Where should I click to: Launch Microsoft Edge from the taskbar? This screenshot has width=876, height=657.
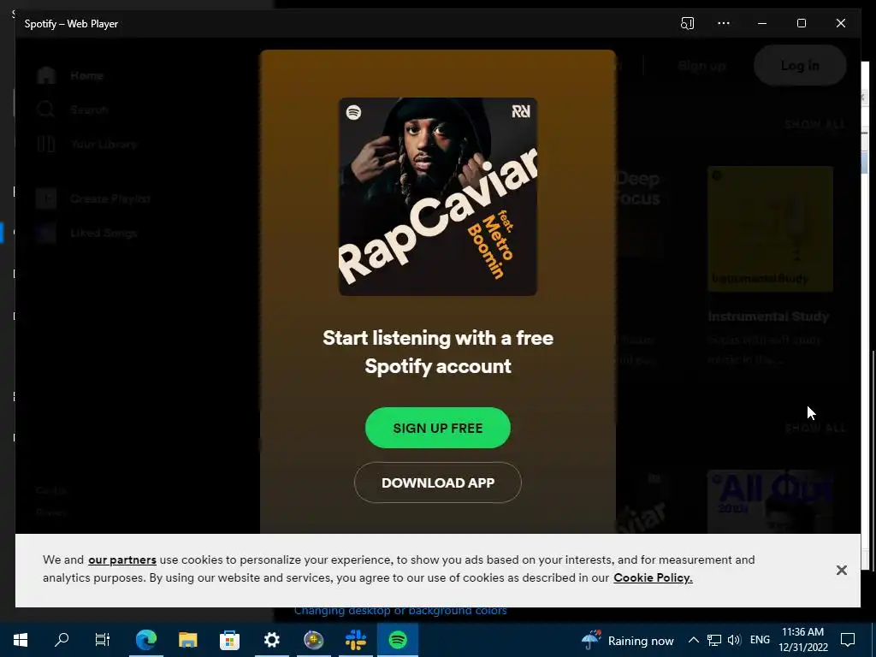145,640
